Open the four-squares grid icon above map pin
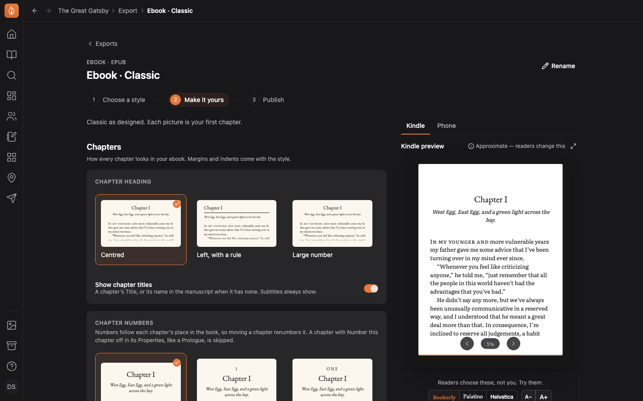The width and height of the screenshot is (643, 401). tap(12, 157)
